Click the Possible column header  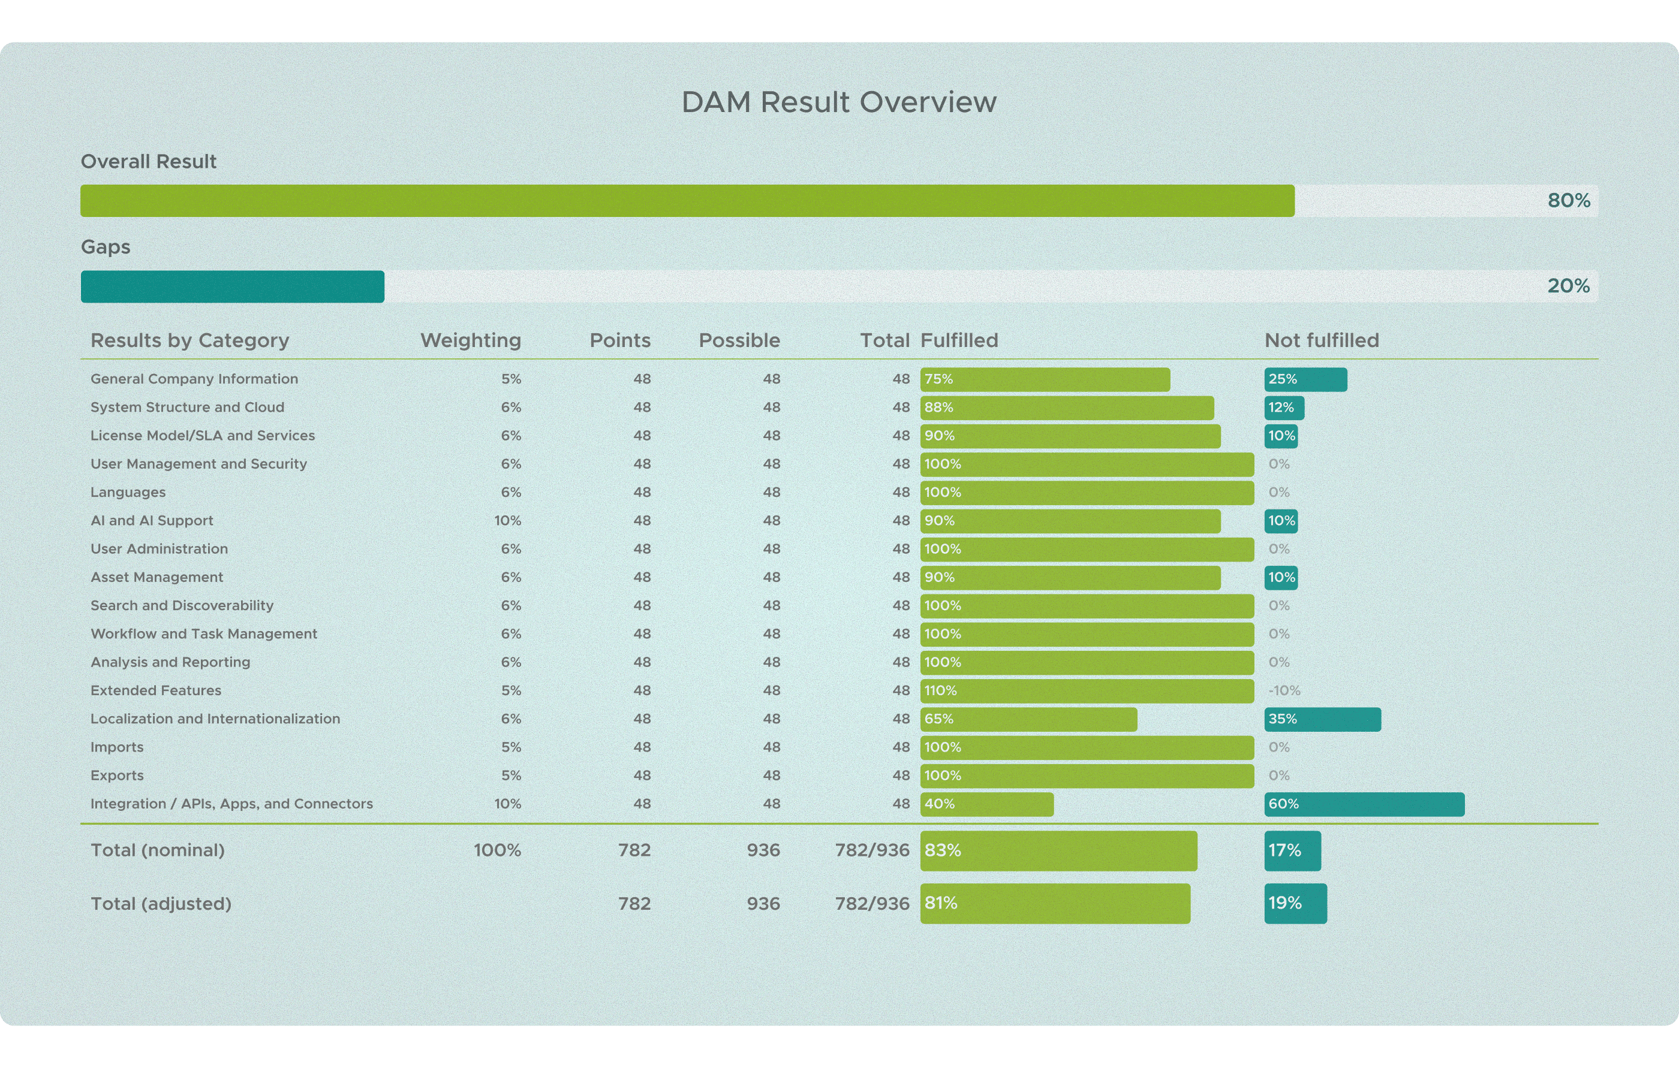coord(738,340)
